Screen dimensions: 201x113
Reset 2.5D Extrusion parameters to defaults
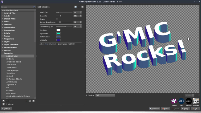point(82,7)
